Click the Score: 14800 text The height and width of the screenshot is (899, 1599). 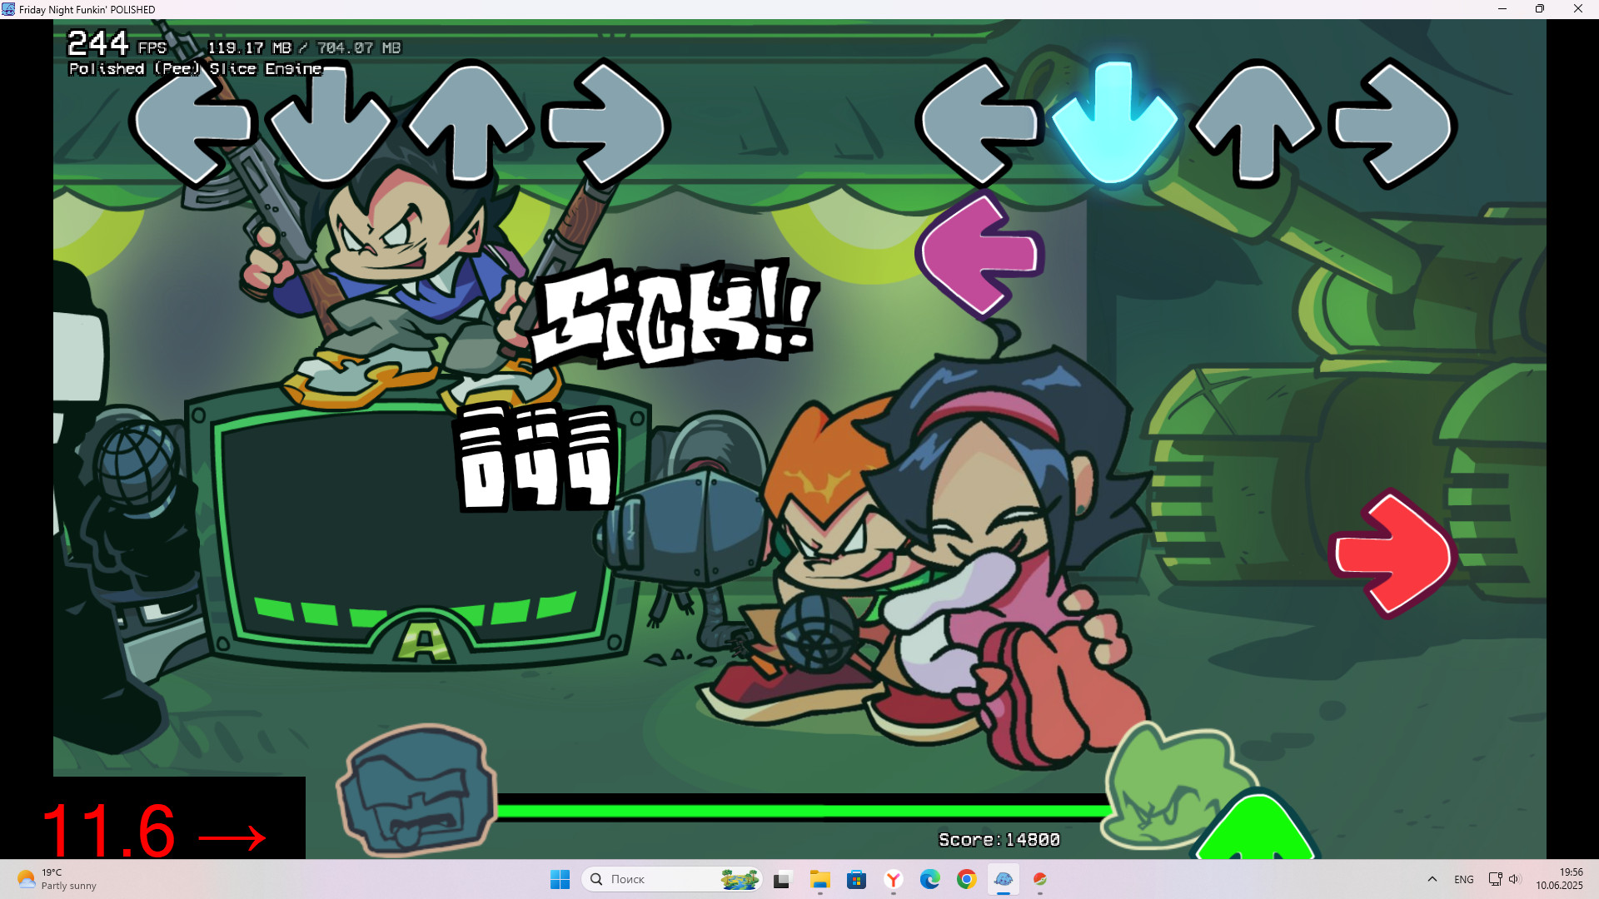pos(999,840)
